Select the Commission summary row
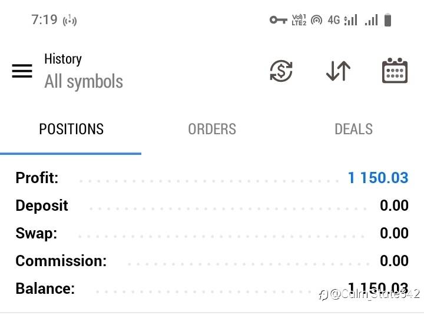424x315 pixels. 212,261
